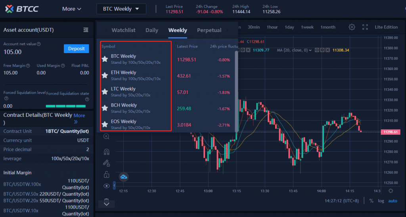This screenshot has width=406, height=217.
Task: Open the timezone 14:27:12 (UTC+8) menu
Action: pos(342,201)
